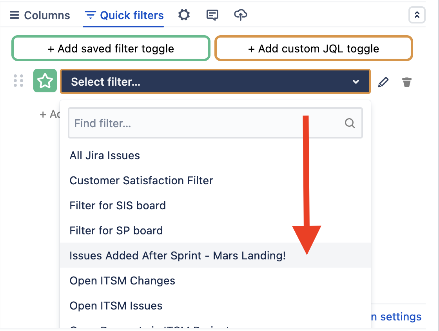Click Add saved filter toggle button
The width and height of the screenshot is (439, 331).
pos(111,49)
